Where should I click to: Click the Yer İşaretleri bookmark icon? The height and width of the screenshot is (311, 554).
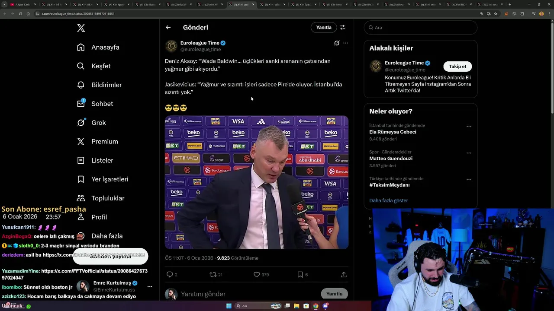tap(81, 179)
